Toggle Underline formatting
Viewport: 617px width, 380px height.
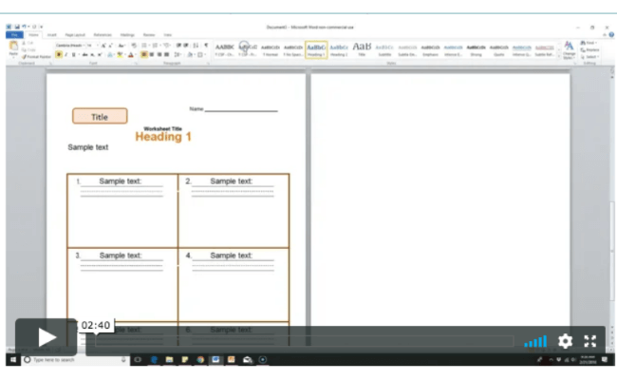(x=74, y=55)
